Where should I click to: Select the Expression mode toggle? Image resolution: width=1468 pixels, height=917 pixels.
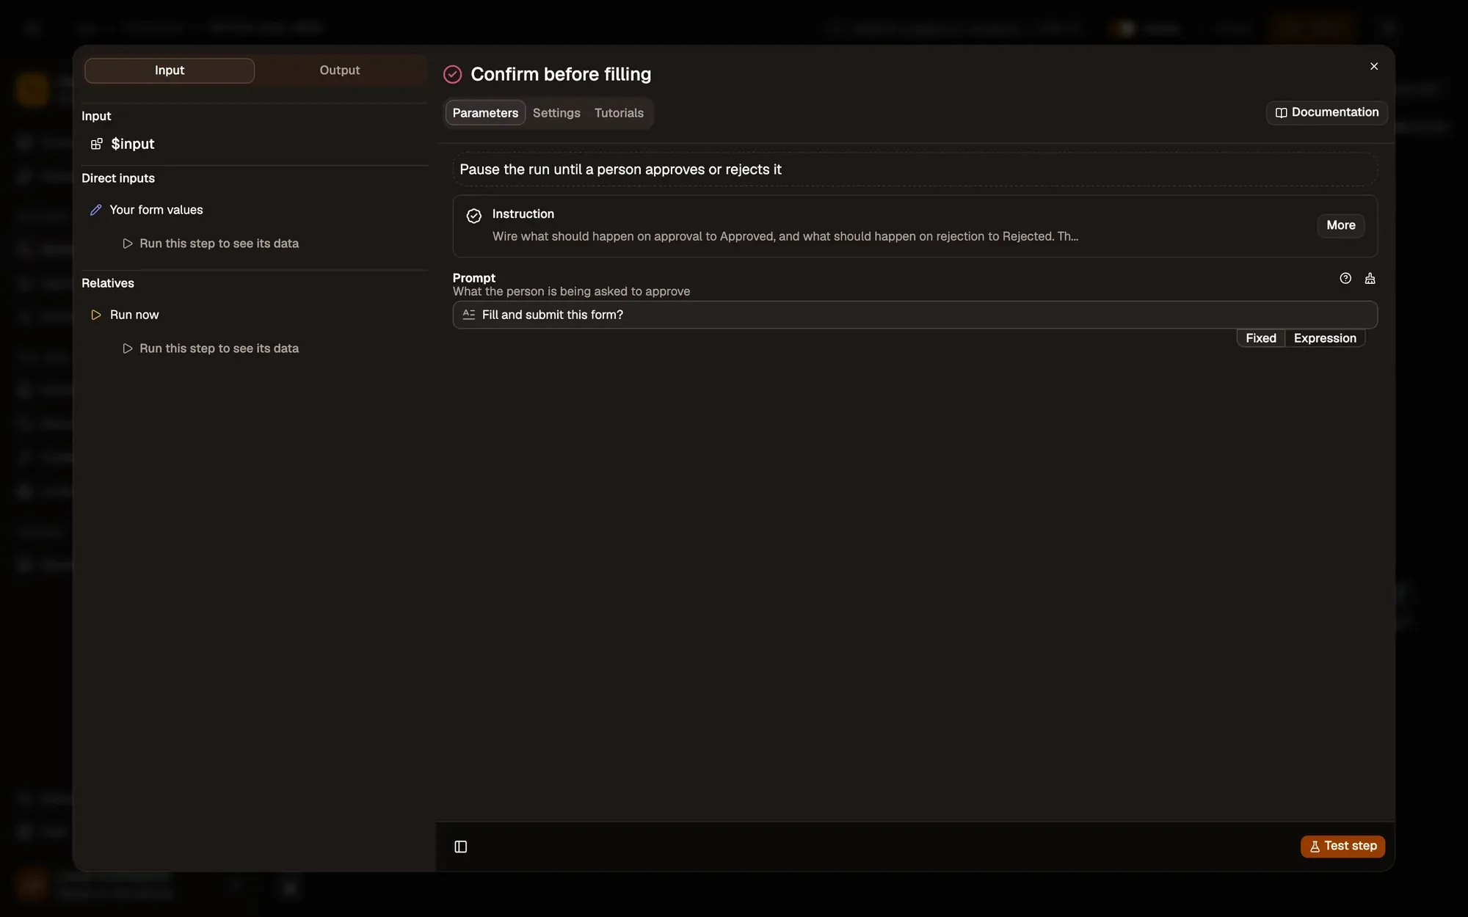pos(1325,338)
